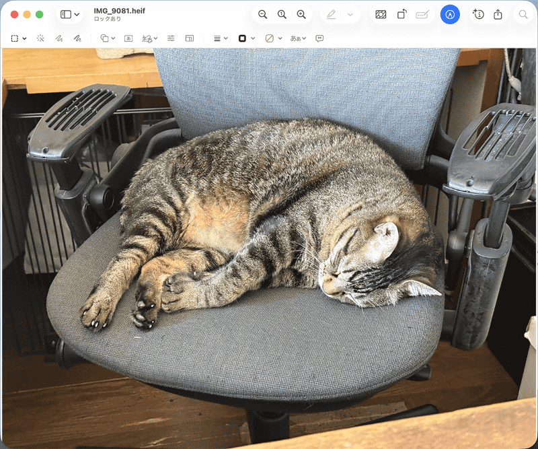This screenshot has width=538, height=449.
Task: Open the Sign tool for signatures
Action: pos(147,38)
